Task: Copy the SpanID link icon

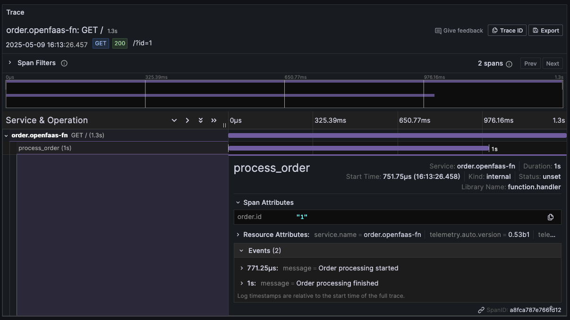Action: pos(481,310)
